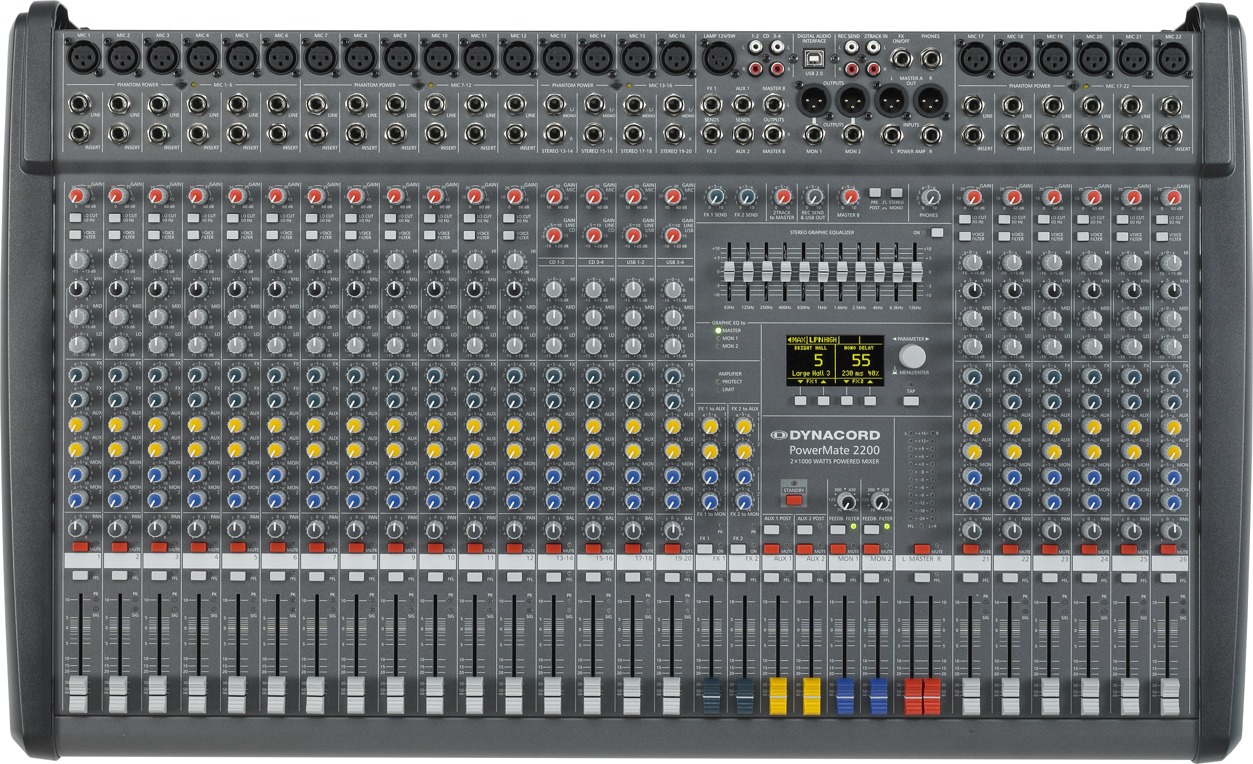Image resolution: width=1253 pixels, height=764 pixels.
Task: Click the dark blue FX 1 return fader
Action: (711, 695)
